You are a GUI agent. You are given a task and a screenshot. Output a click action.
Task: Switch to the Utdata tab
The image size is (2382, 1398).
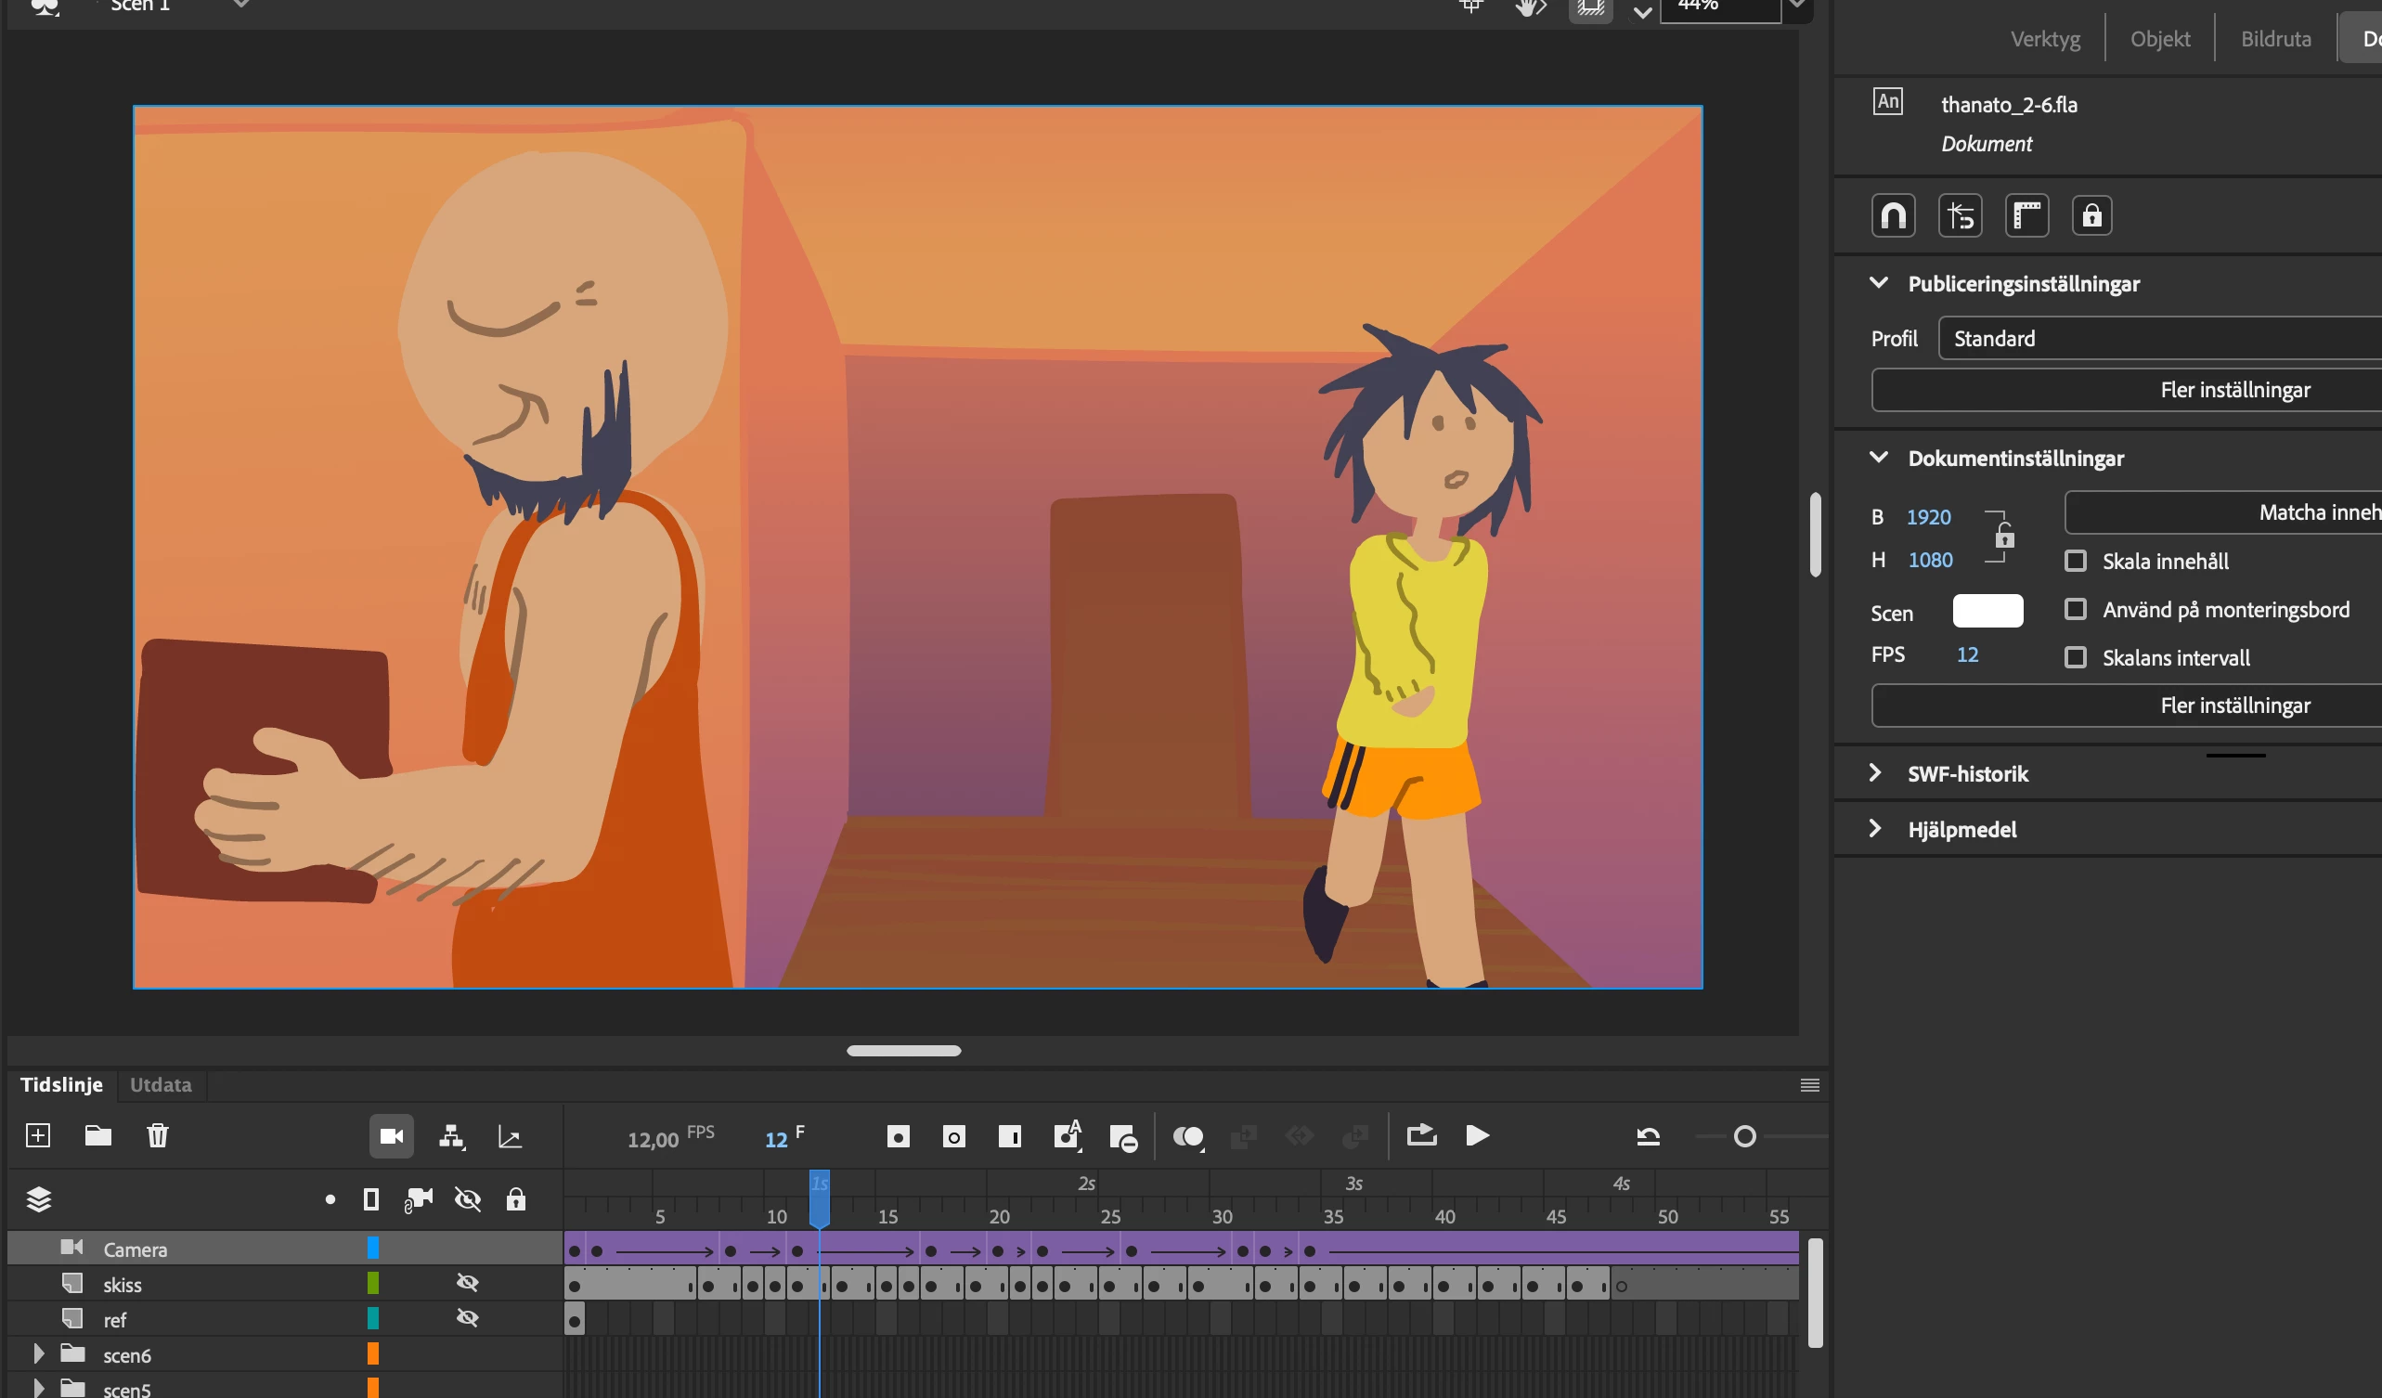(161, 1084)
